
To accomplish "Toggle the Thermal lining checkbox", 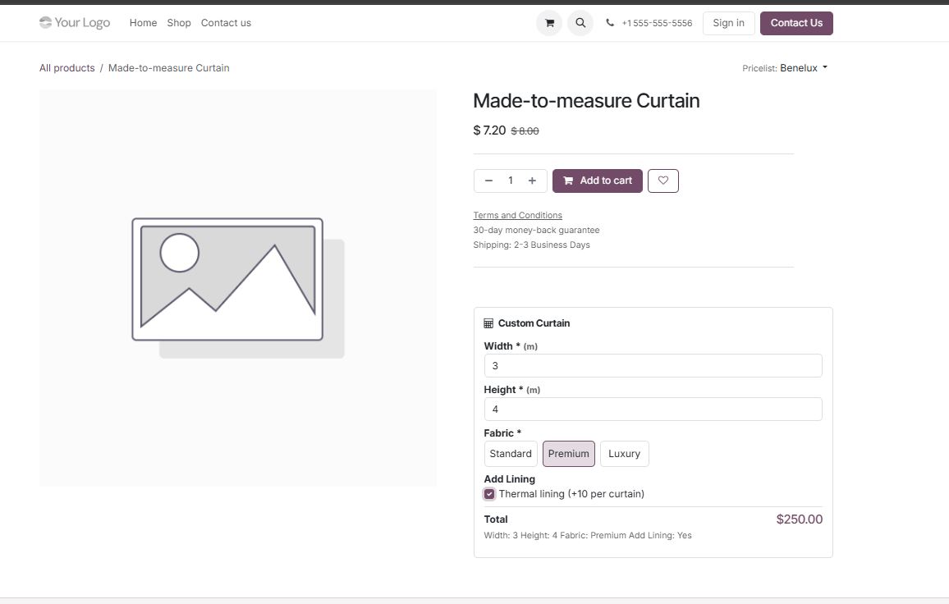I will pos(489,494).
